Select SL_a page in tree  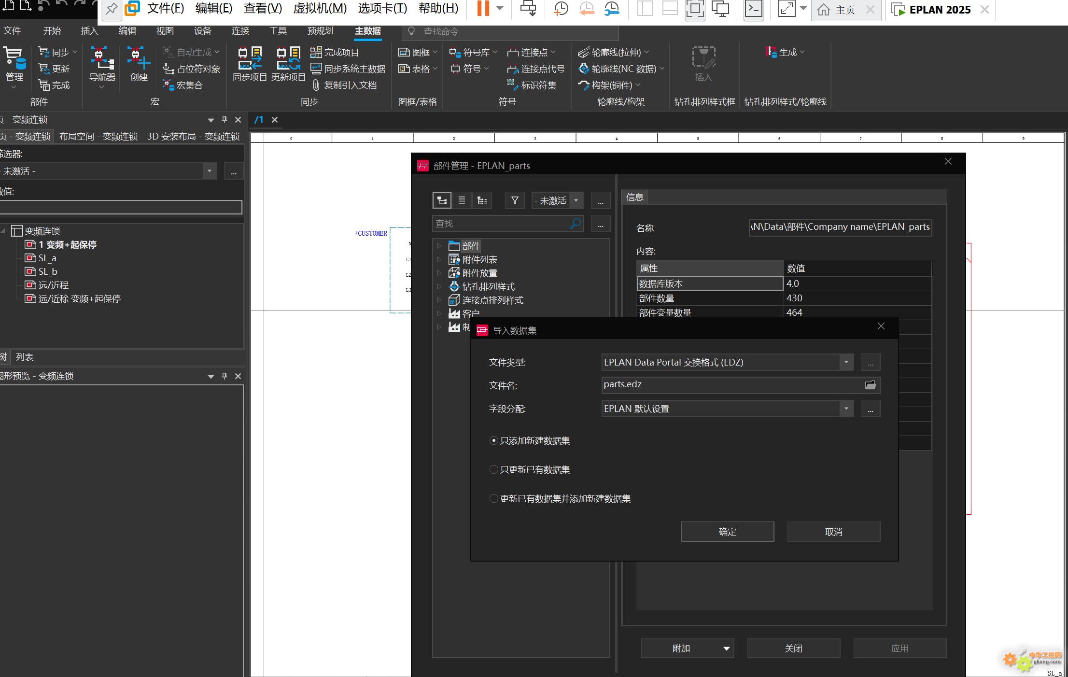pyautogui.click(x=41, y=258)
